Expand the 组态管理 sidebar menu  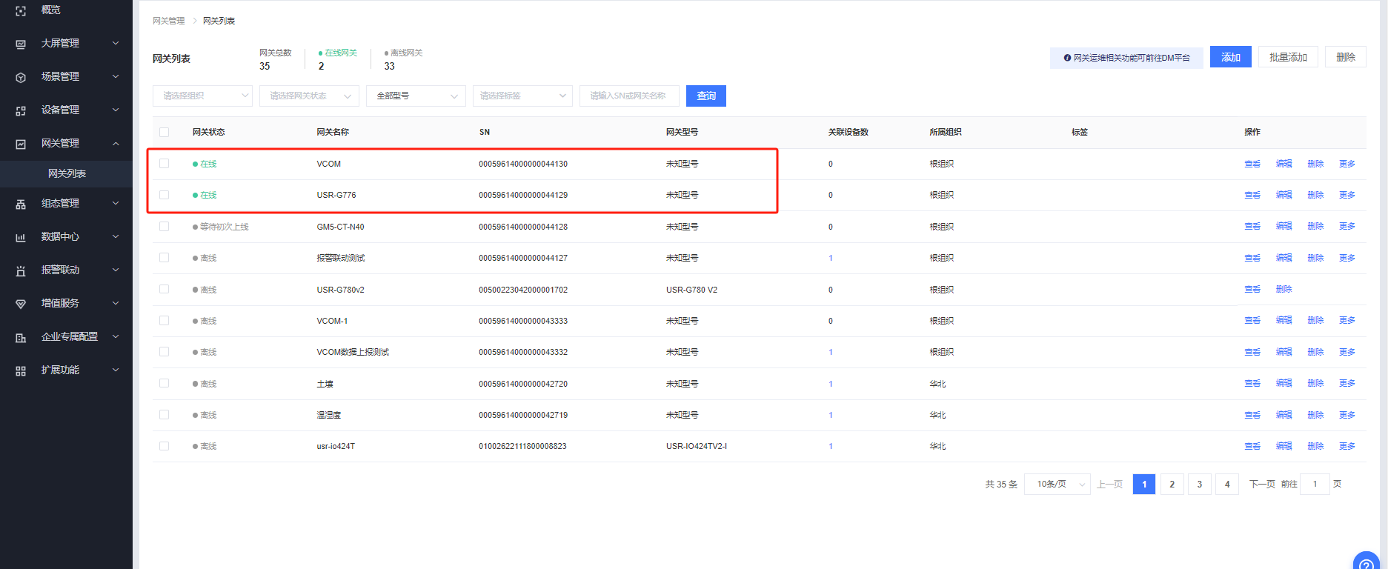[x=67, y=203]
